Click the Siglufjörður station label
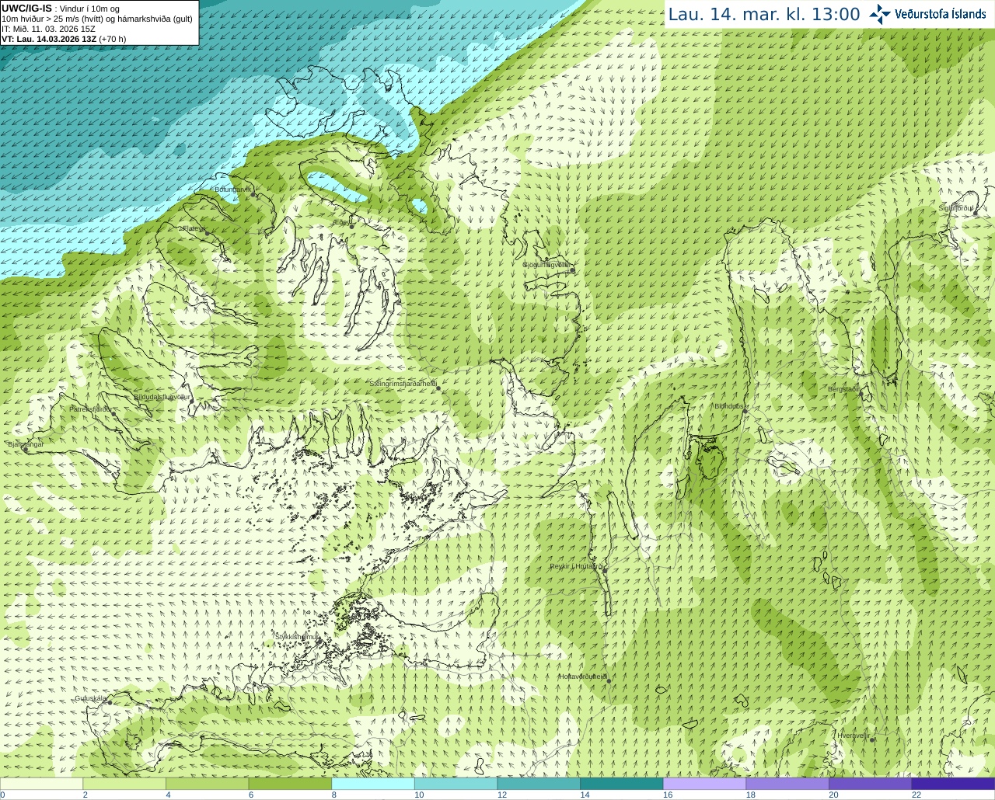 pyautogui.click(x=956, y=208)
